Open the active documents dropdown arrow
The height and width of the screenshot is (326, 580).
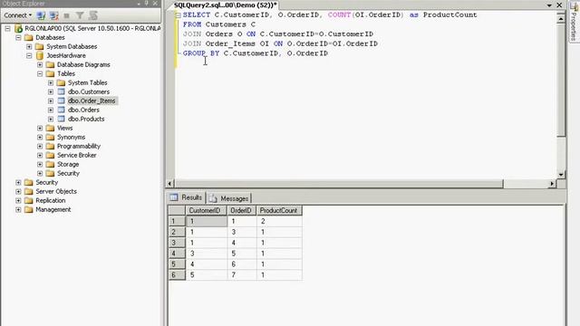[549, 5]
